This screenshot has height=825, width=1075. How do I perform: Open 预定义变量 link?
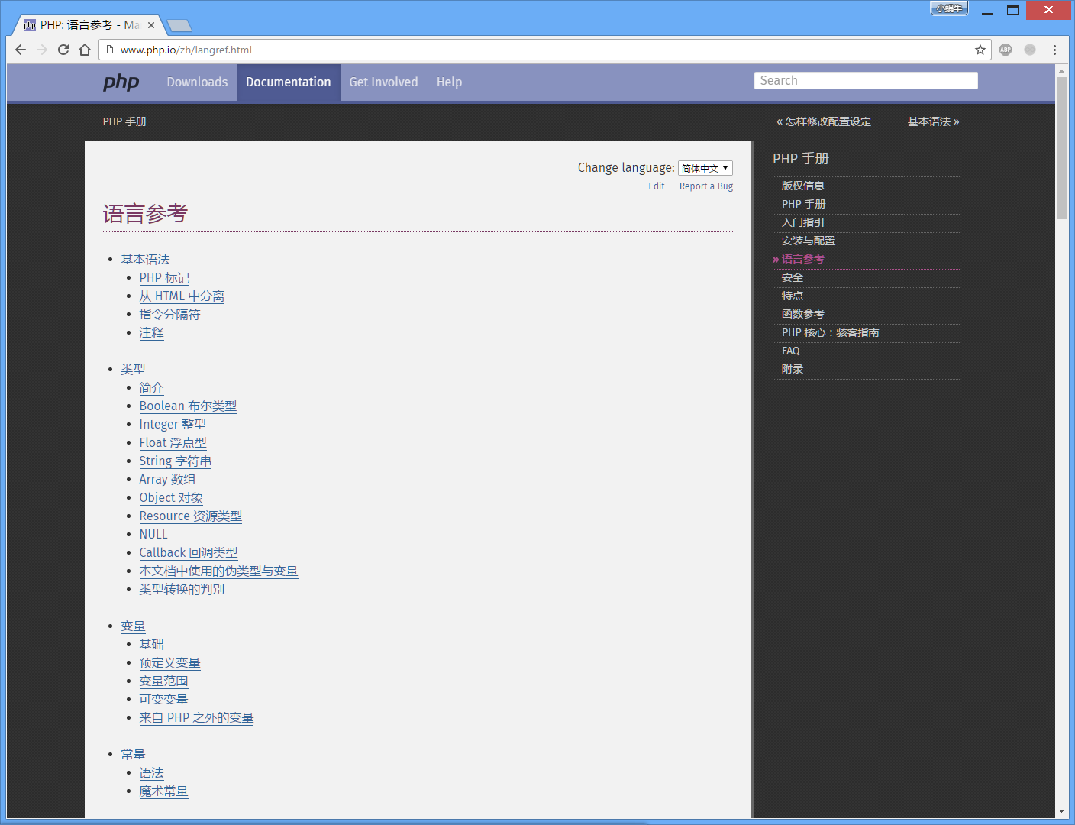point(169,663)
